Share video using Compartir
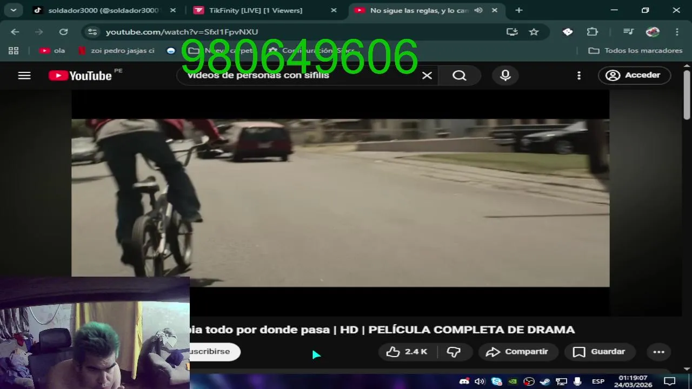Image resolution: width=692 pixels, height=389 pixels. click(518, 352)
